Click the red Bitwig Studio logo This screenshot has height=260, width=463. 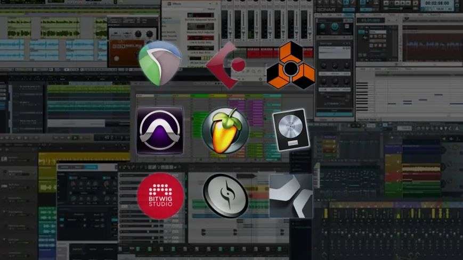160,196
